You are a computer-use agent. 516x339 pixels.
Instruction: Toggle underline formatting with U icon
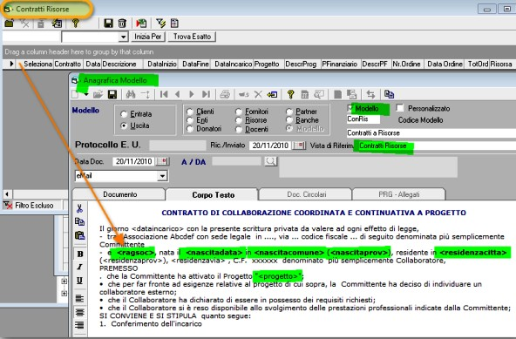click(79, 281)
